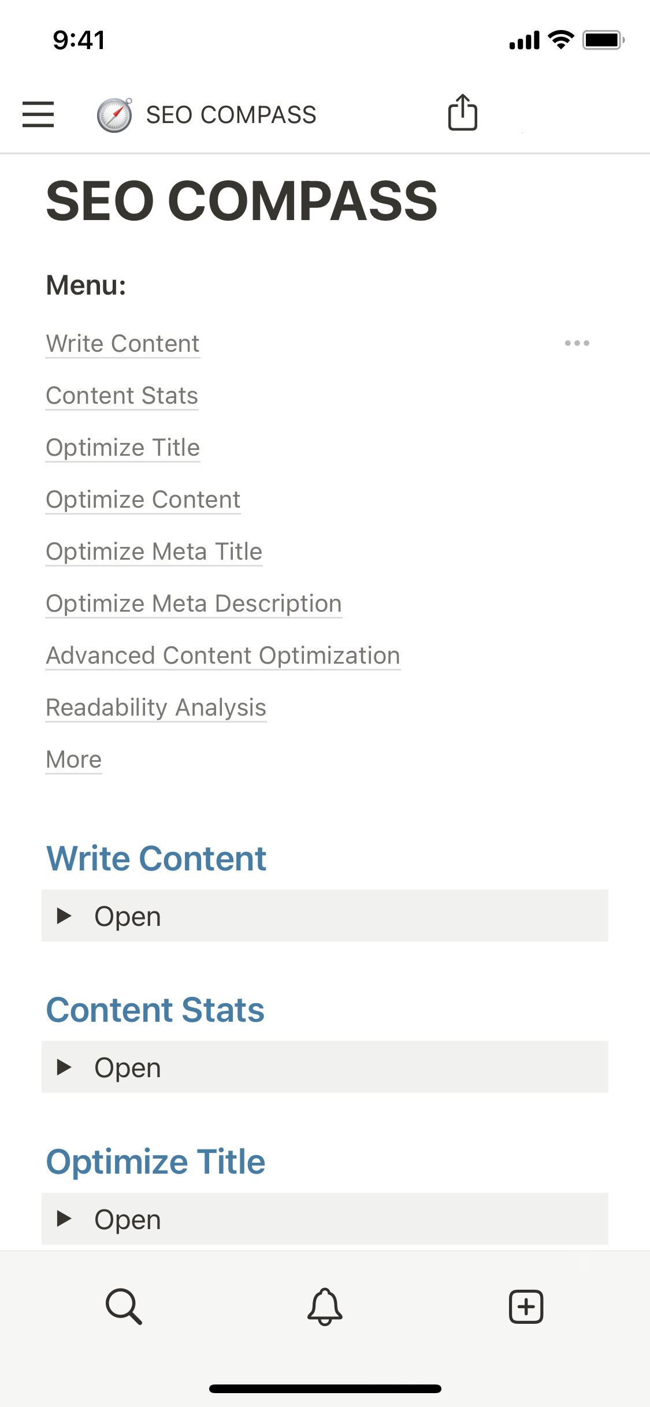
Task: Tap the SEO Compass page icon
Action: coord(114,115)
